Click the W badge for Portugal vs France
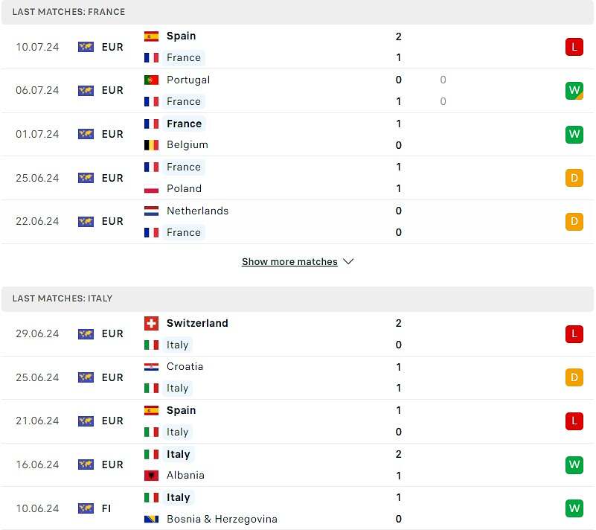This screenshot has width=596, height=530. coord(574,91)
